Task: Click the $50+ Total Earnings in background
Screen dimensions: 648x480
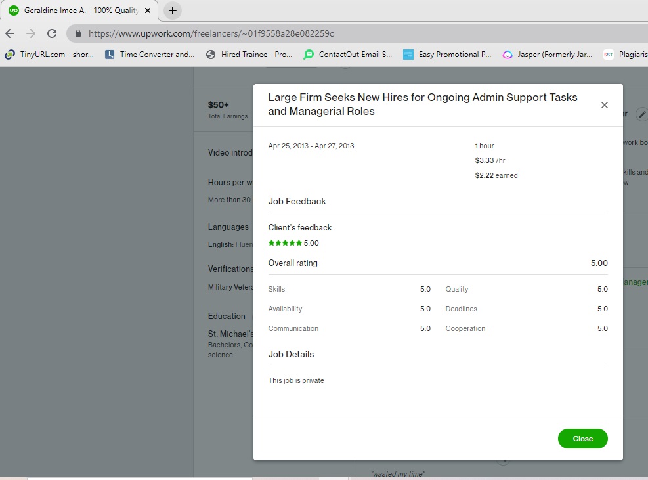Action: (228, 110)
